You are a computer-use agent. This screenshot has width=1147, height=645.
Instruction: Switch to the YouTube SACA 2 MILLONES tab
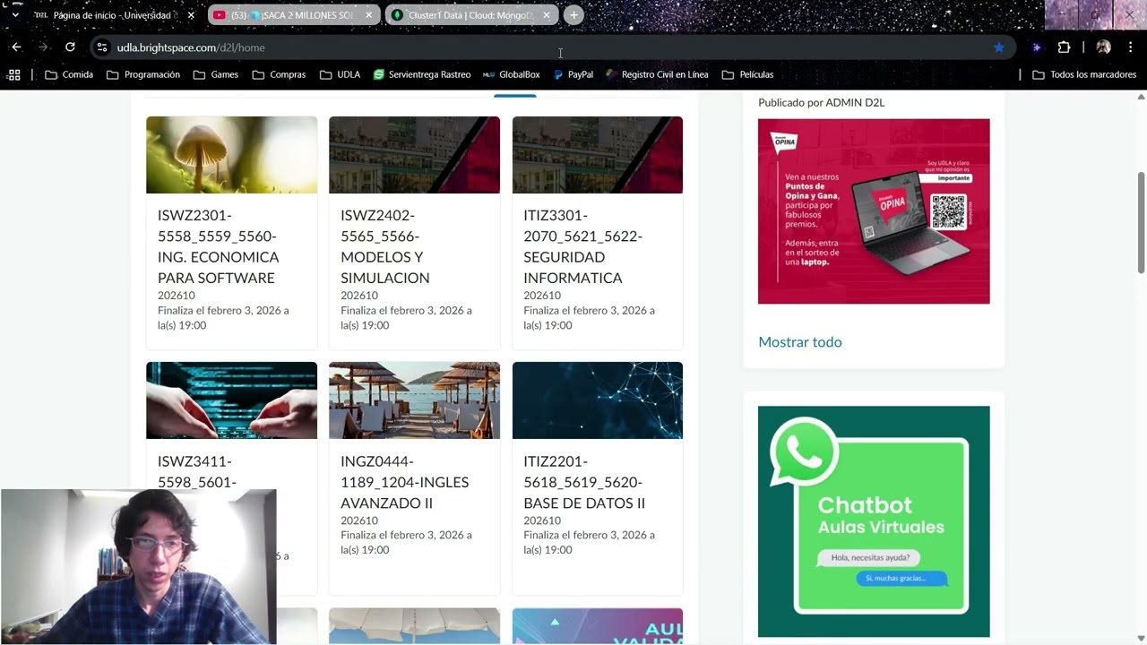[x=293, y=15]
